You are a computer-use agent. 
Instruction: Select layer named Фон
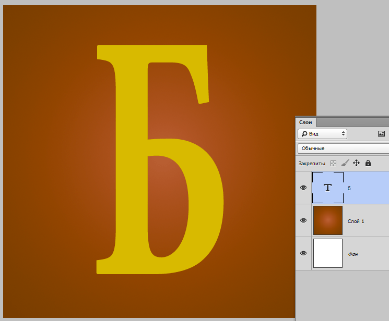point(353,254)
